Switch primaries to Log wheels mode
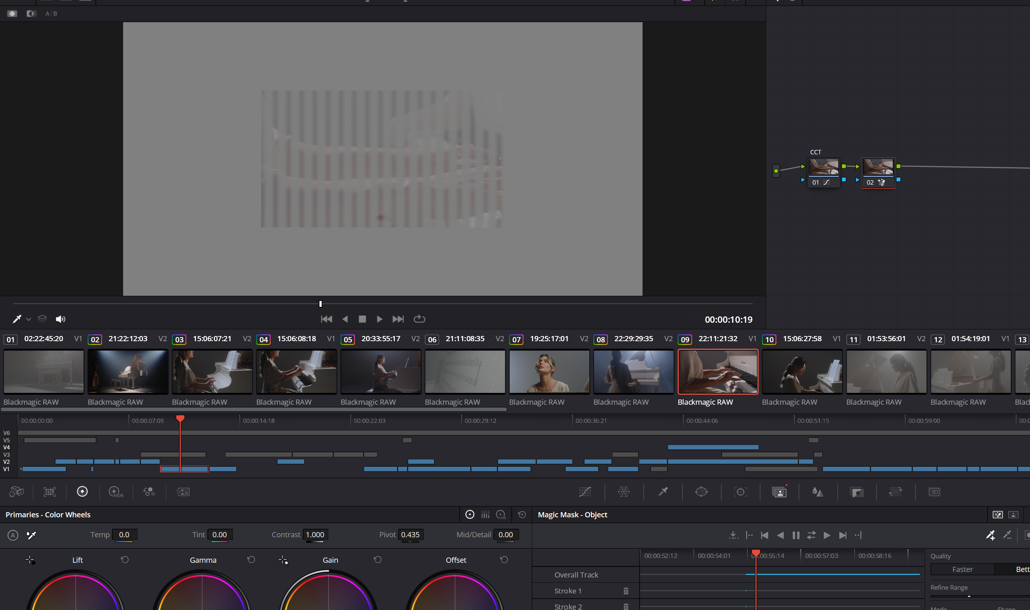Viewport: 1030px width, 610px height. [501, 515]
